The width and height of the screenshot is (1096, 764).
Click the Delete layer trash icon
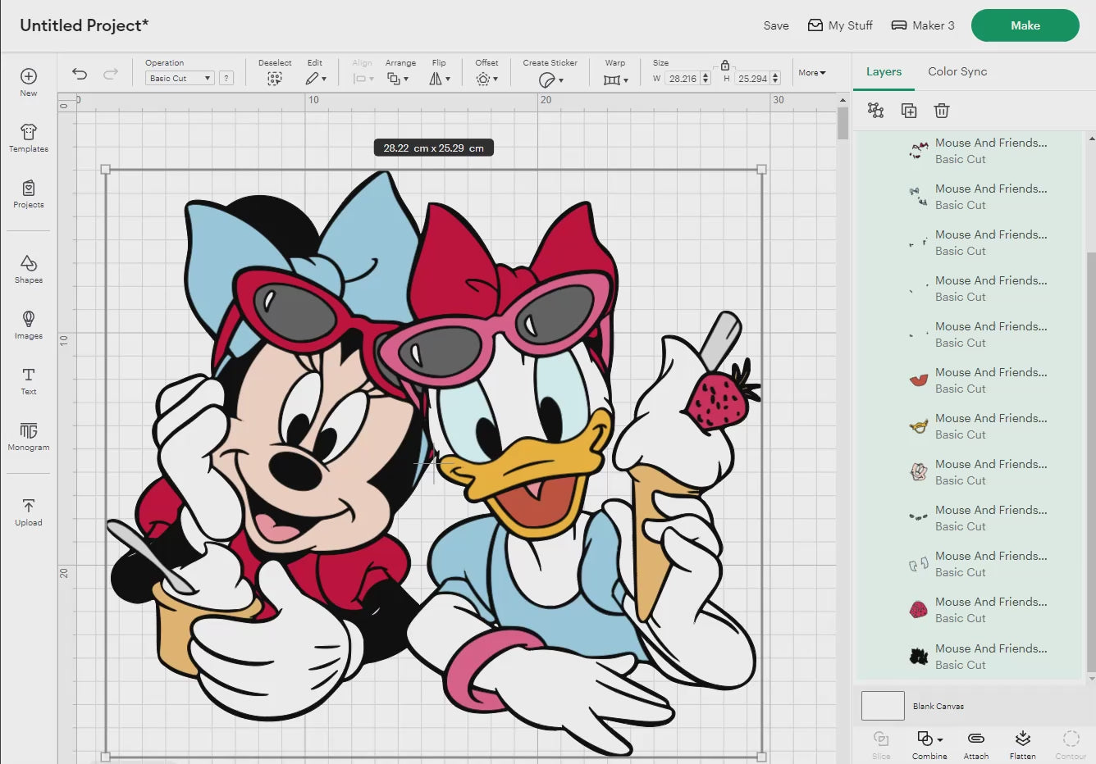click(942, 110)
